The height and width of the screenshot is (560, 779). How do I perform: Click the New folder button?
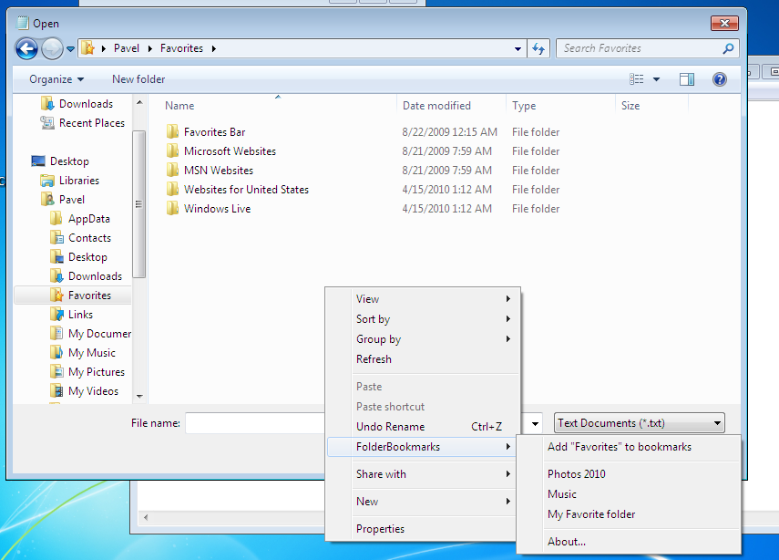(x=138, y=79)
